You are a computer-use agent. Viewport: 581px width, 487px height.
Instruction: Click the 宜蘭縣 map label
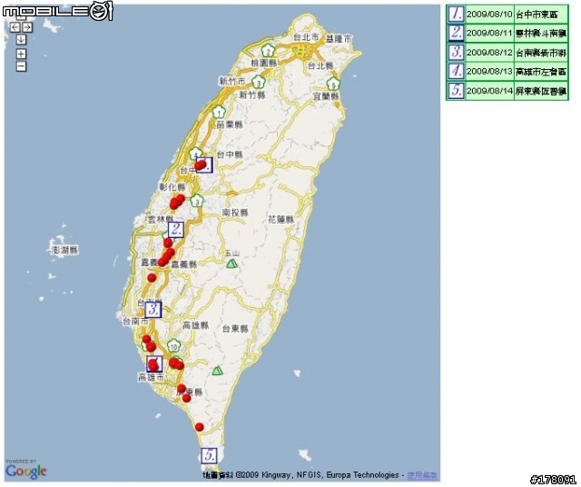click(x=326, y=97)
